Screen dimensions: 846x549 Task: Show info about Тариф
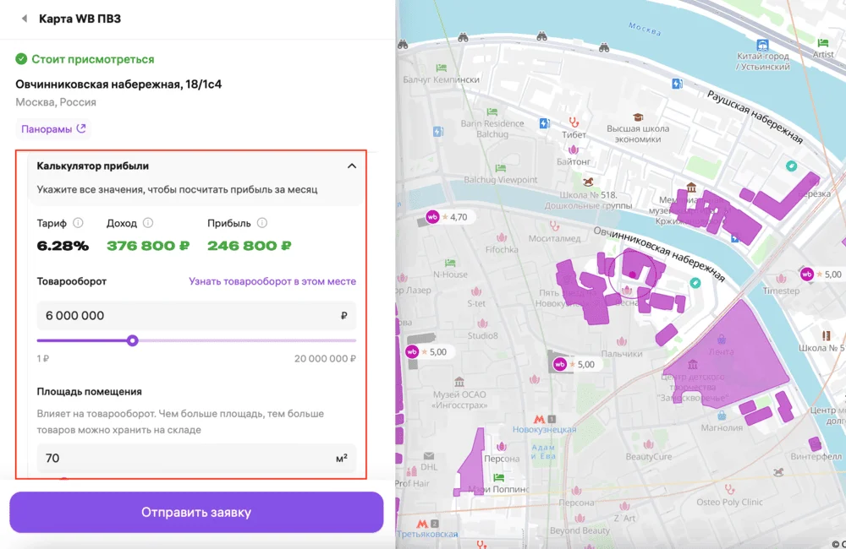click(78, 222)
